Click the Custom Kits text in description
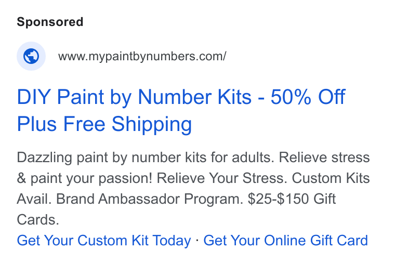The height and width of the screenshot is (263, 395). pyautogui.click(x=331, y=178)
